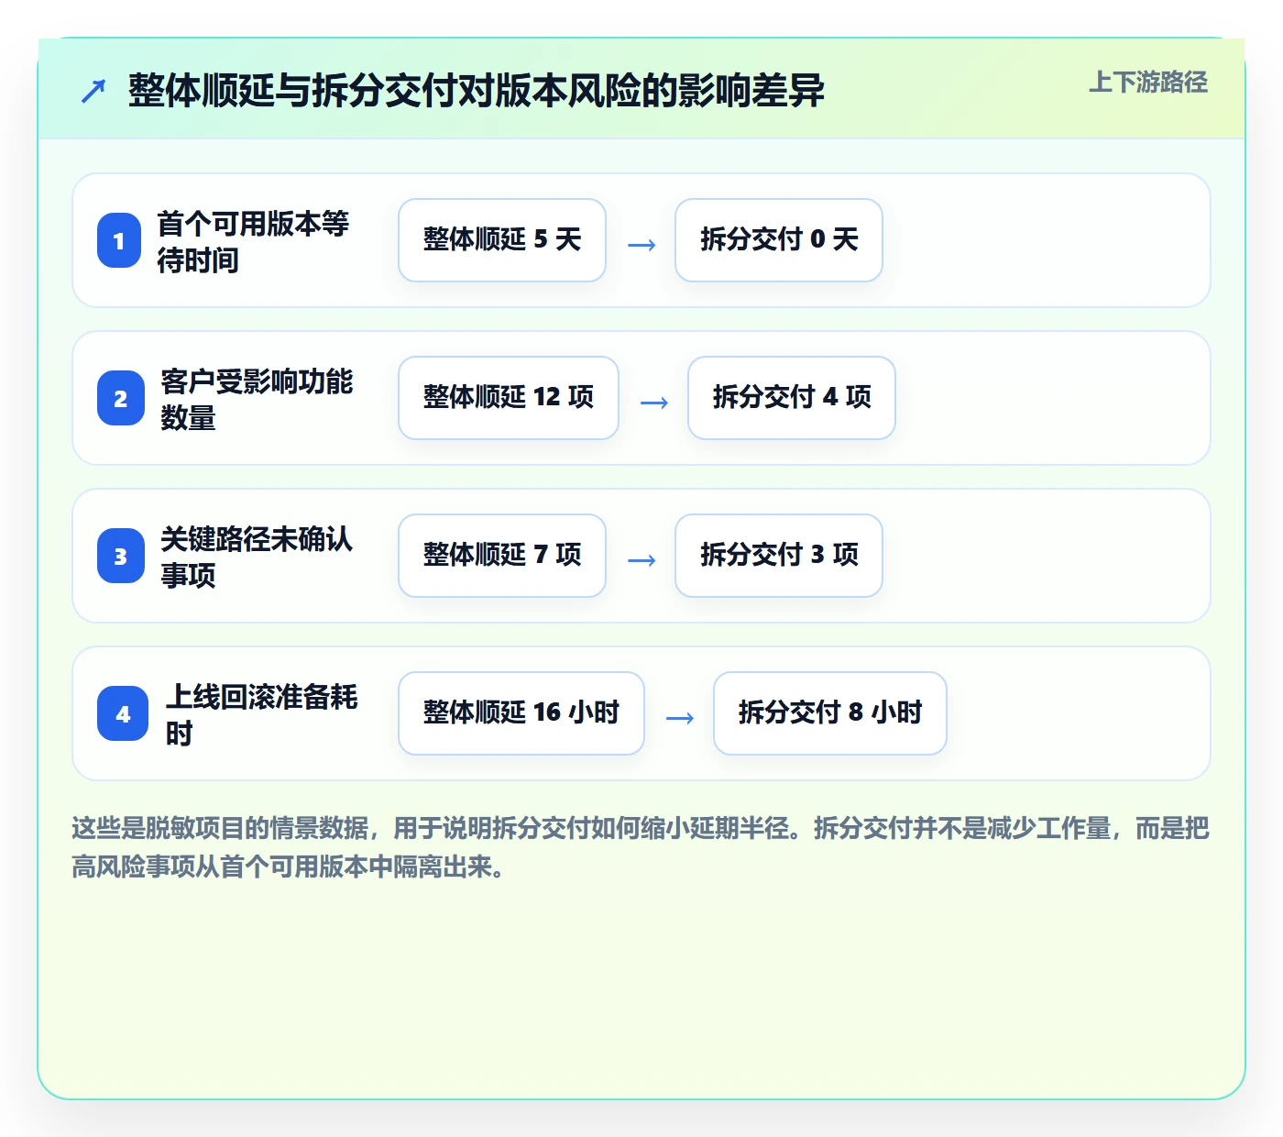Click the 上下游路径 label
This screenshot has width=1283, height=1137.
(1148, 83)
